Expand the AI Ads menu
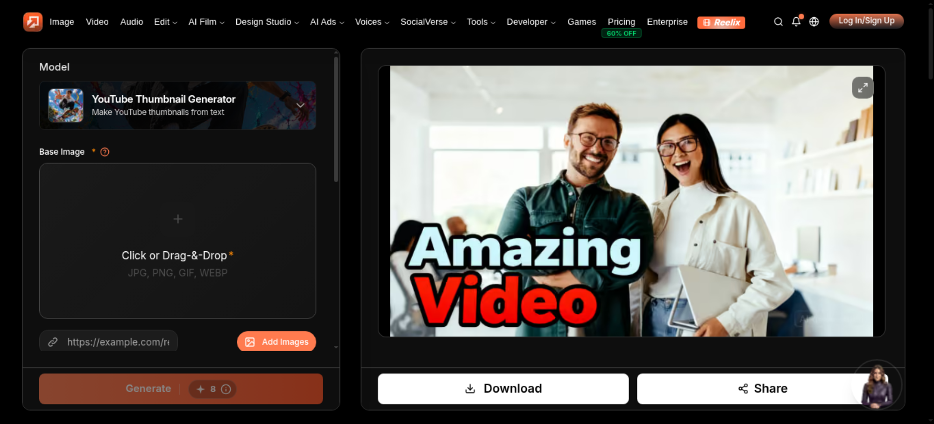 [x=327, y=21]
